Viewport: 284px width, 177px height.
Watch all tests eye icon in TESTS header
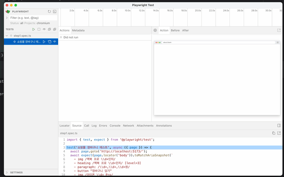[44, 29]
